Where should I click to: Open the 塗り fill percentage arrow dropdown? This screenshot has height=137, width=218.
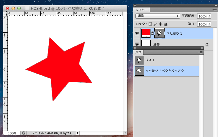pyautogui.click(x=209, y=24)
